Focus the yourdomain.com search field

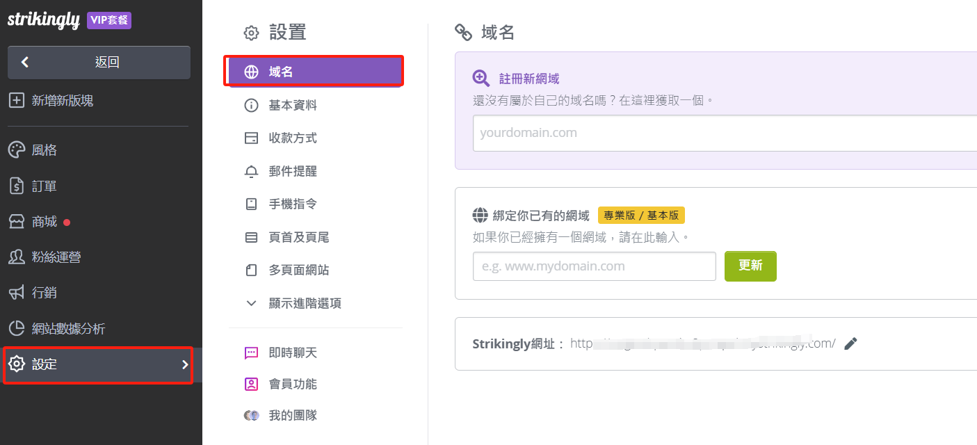tap(725, 133)
